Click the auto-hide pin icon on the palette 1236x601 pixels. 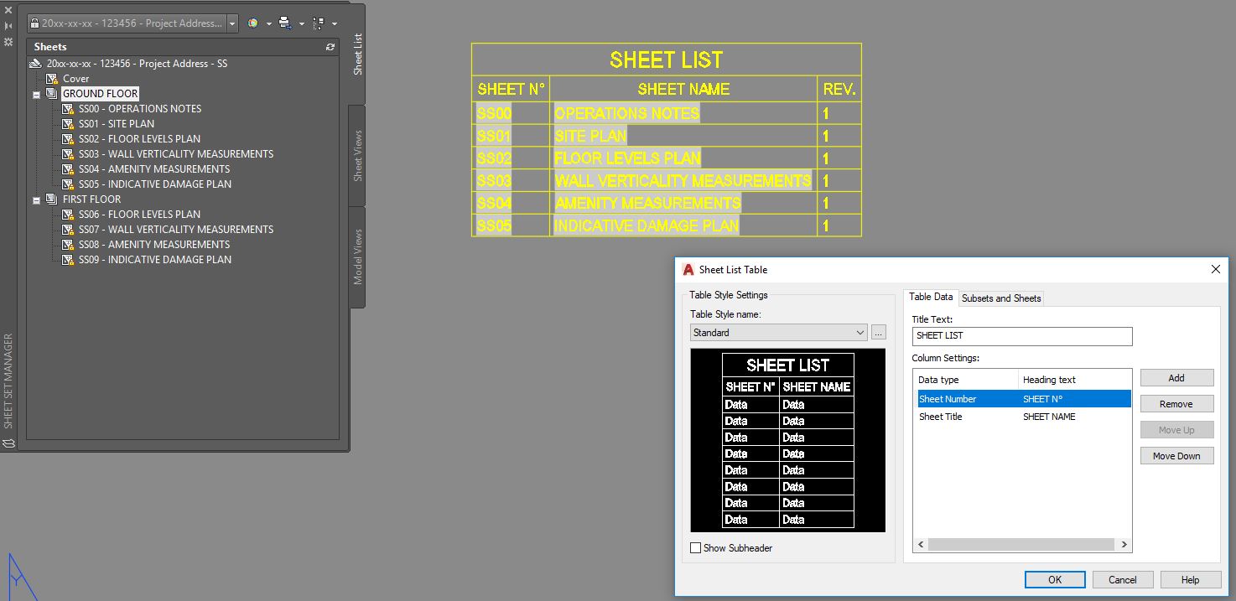pyautogui.click(x=8, y=23)
